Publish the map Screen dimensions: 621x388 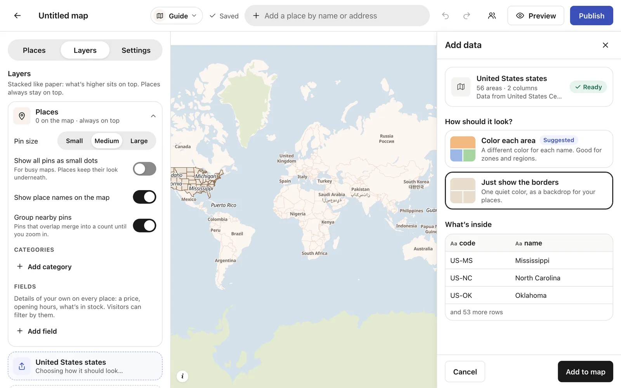click(592, 16)
